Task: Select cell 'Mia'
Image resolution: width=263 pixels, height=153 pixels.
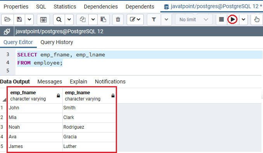Action: tap(35, 117)
